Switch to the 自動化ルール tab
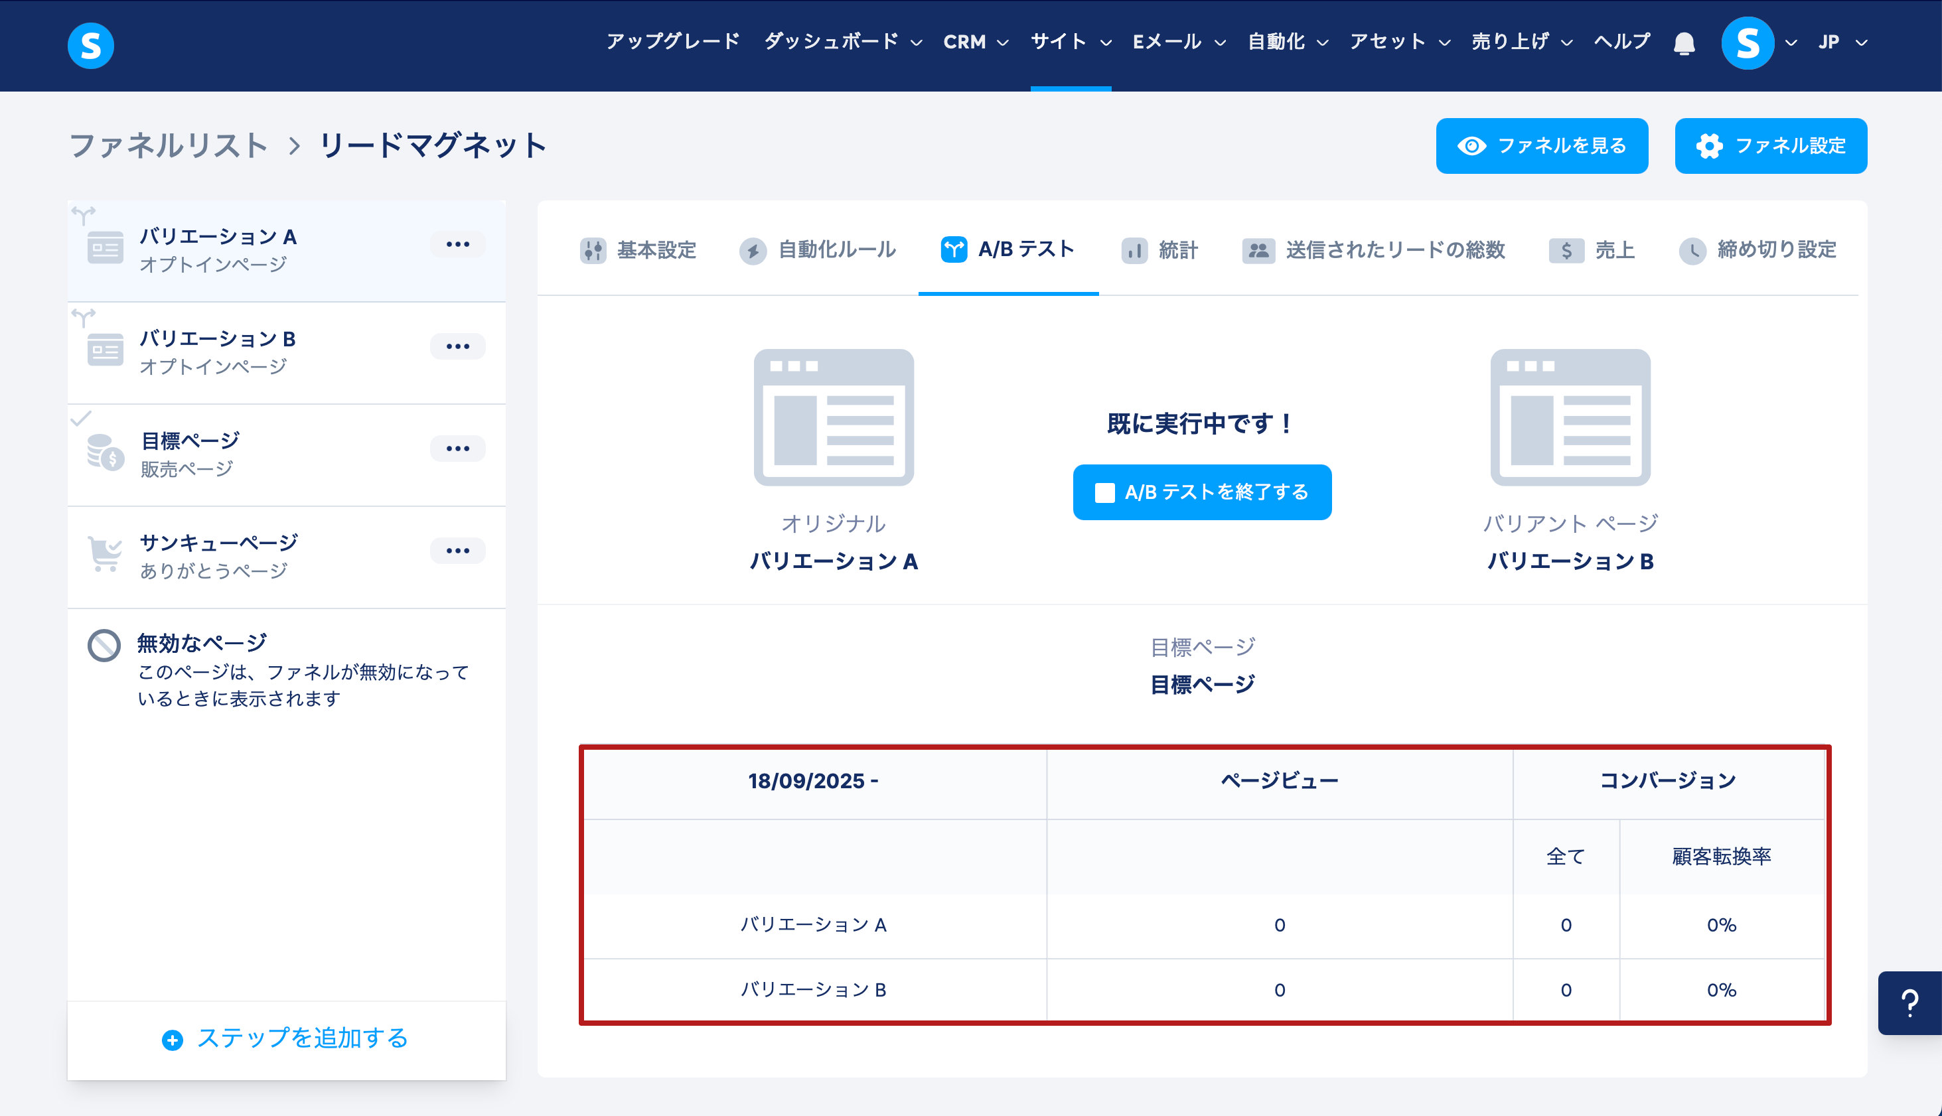The width and height of the screenshot is (1942, 1116). 819,250
